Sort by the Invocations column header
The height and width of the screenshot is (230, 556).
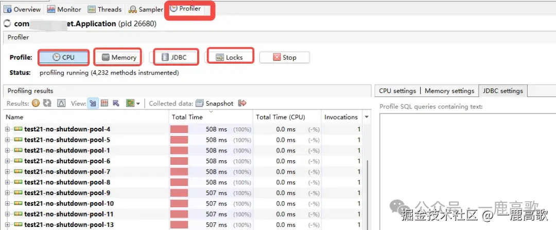click(x=341, y=117)
